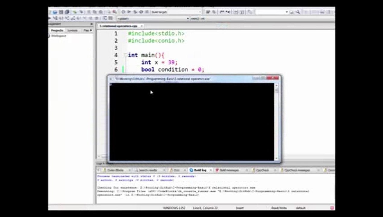Open the CppCheck messages tab
383x217 pixels.
click(x=297, y=170)
